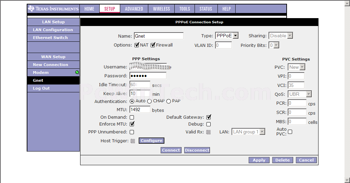Image resolution: width=350 pixels, height=183 pixels.
Task: Switch to the WIRELESS tab
Action: [161, 9]
